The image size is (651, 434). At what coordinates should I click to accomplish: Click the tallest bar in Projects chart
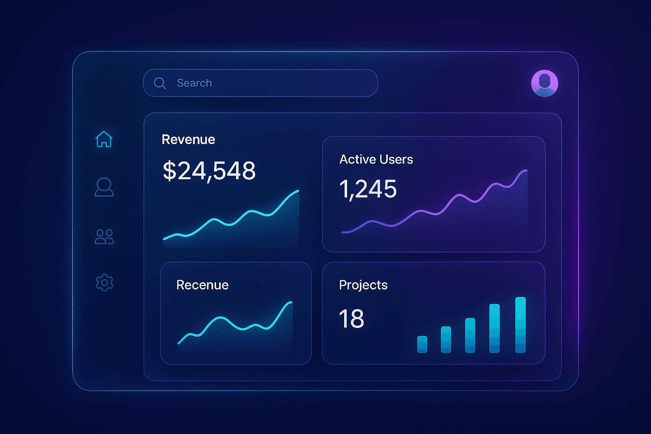coord(520,326)
